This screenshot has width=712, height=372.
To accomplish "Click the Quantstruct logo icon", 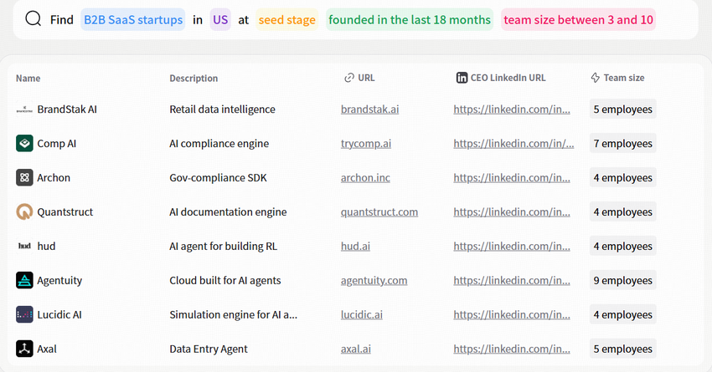I will [x=24, y=212].
